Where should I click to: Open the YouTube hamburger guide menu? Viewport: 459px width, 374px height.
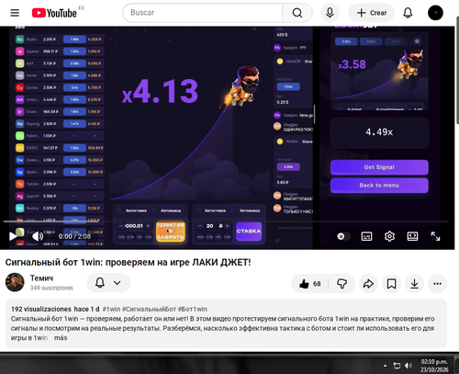[15, 13]
